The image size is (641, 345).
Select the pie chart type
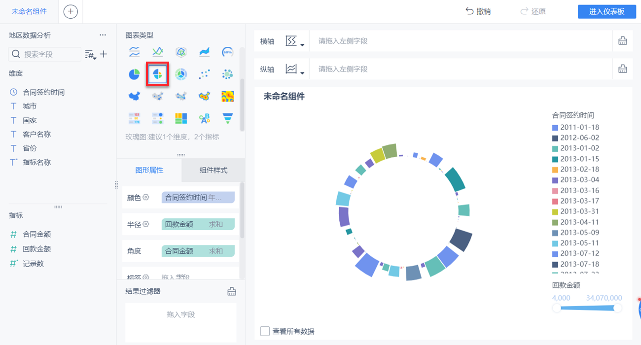[134, 74]
